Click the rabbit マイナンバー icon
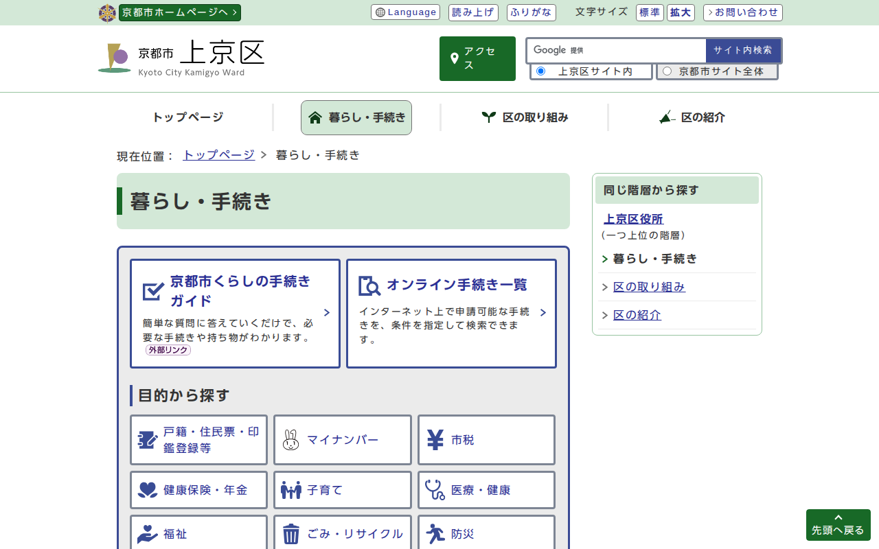Screen dimensions: 879x549 (x=291, y=440)
